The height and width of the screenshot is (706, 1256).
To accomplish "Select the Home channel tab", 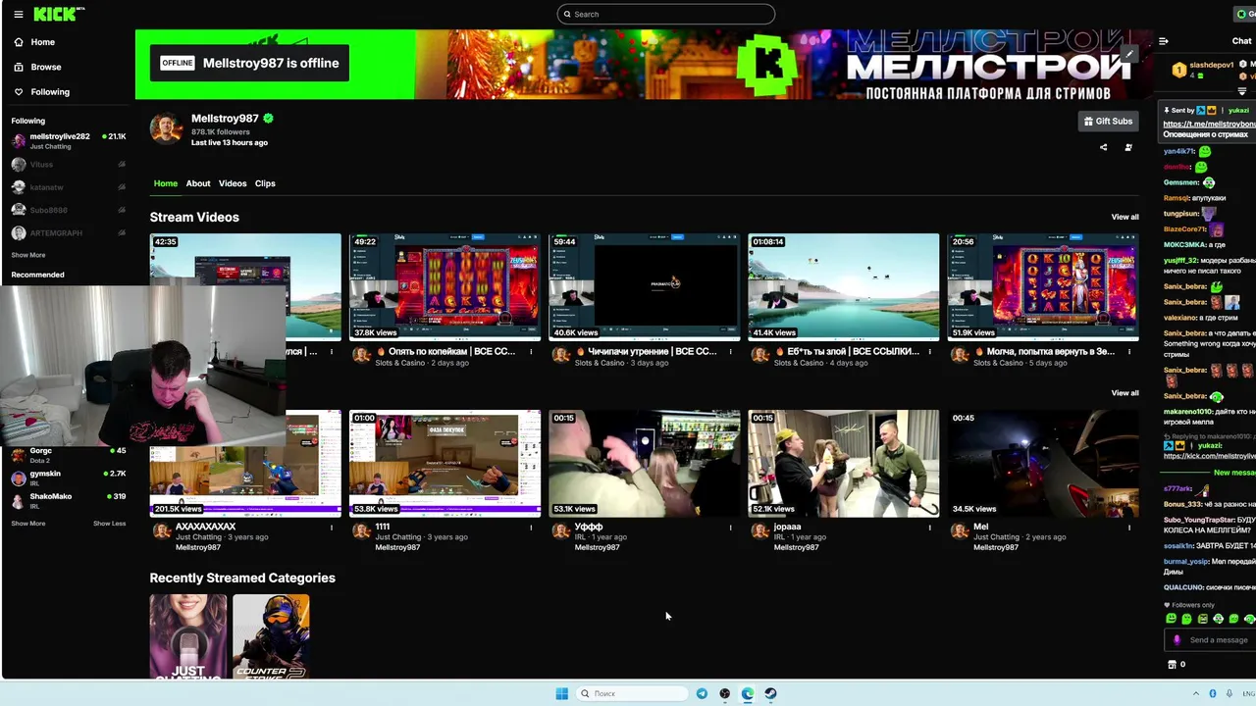I will tap(165, 183).
